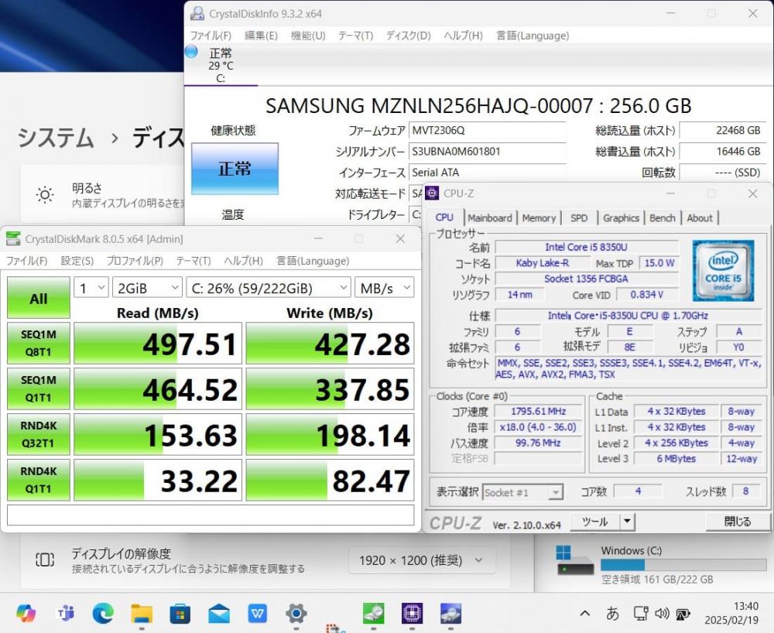774x633 pixels.
Task: Click the Windows (C:) drive icon
Action: click(575, 561)
